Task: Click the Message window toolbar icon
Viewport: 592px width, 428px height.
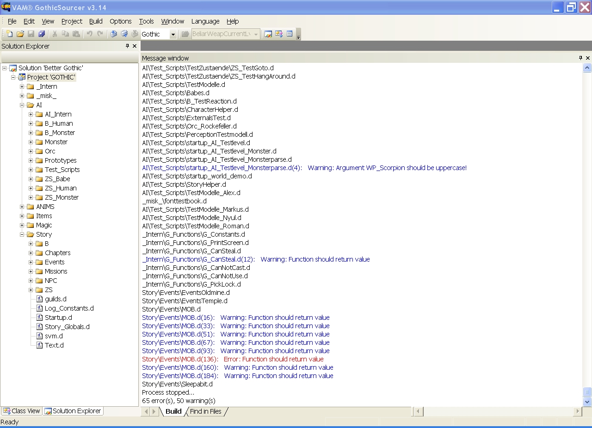Action: [x=290, y=34]
